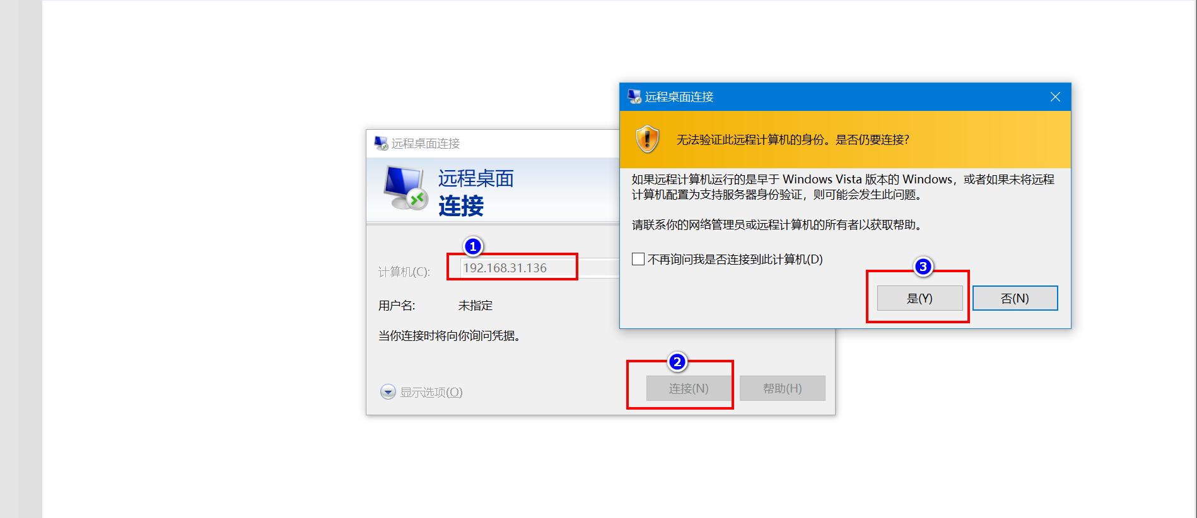Viewport: 1197px width, 518px height.
Task: Click the 未指定 username text
Action: (x=475, y=306)
